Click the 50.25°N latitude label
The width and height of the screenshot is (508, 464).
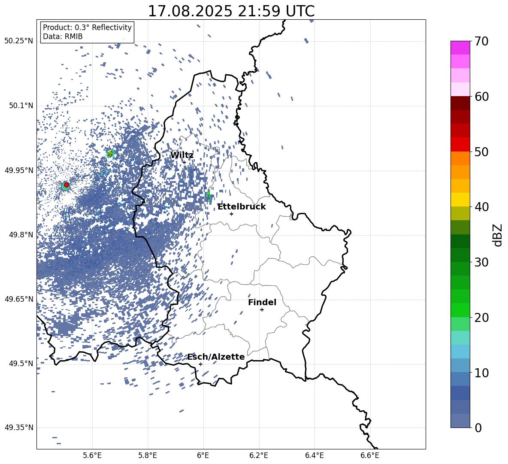coord(19,41)
